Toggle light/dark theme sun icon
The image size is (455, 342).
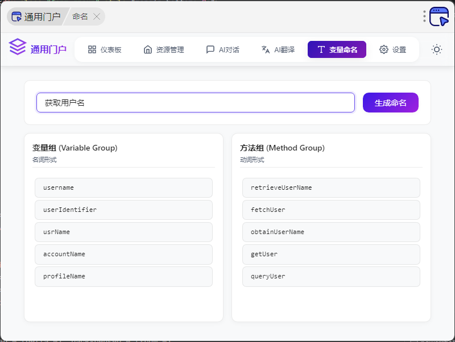(x=436, y=49)
